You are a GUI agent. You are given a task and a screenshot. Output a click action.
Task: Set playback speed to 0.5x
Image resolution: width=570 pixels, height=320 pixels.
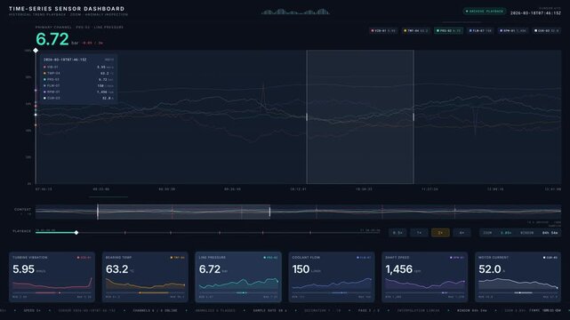click(x=397, y=233)
